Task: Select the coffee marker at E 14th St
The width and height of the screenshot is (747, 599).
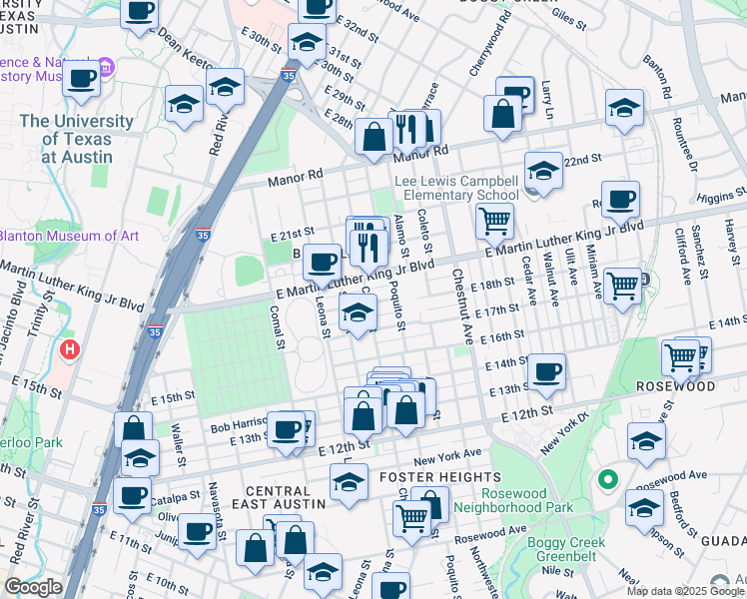Action: pyautogui.click(x=547, y=373)
